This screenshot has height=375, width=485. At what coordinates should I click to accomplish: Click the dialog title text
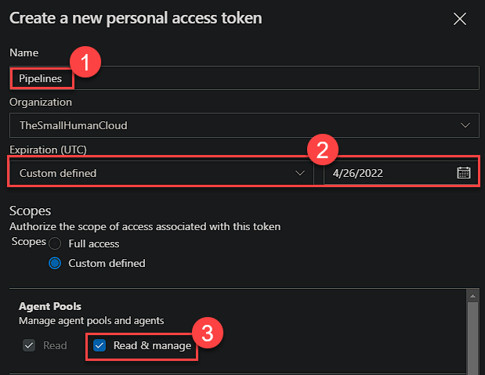136,17
